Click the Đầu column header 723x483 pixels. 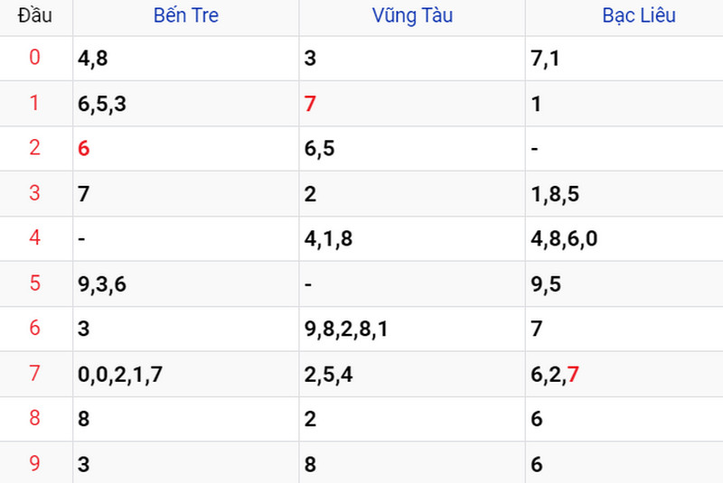[35, 15]
